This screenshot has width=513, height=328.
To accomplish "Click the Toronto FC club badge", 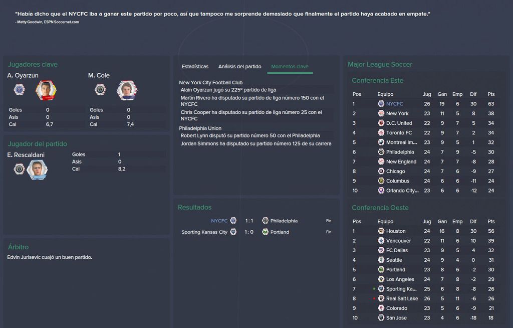I will coord(381,133).
